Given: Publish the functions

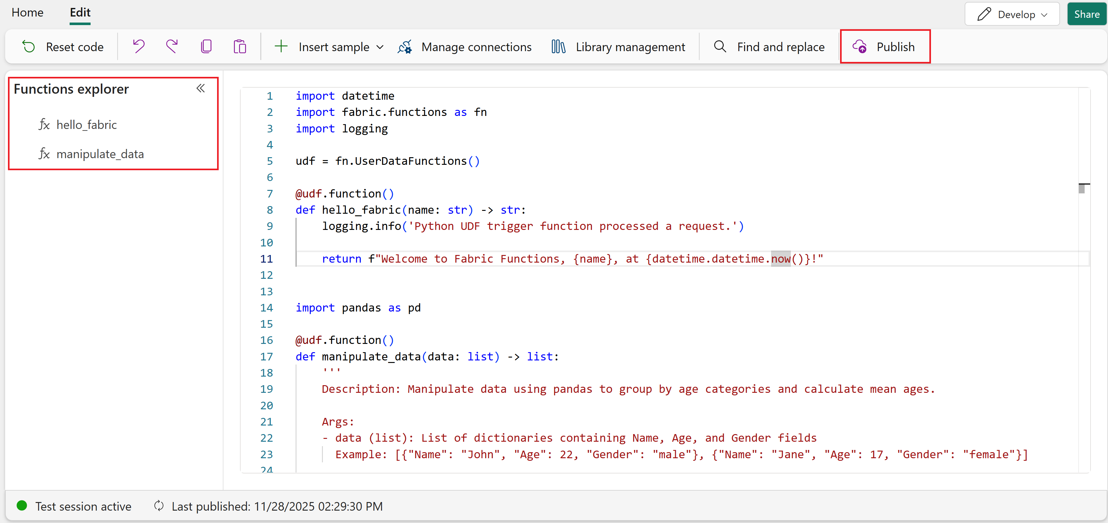Looking at the screenshot, I should tap(885, 46).
